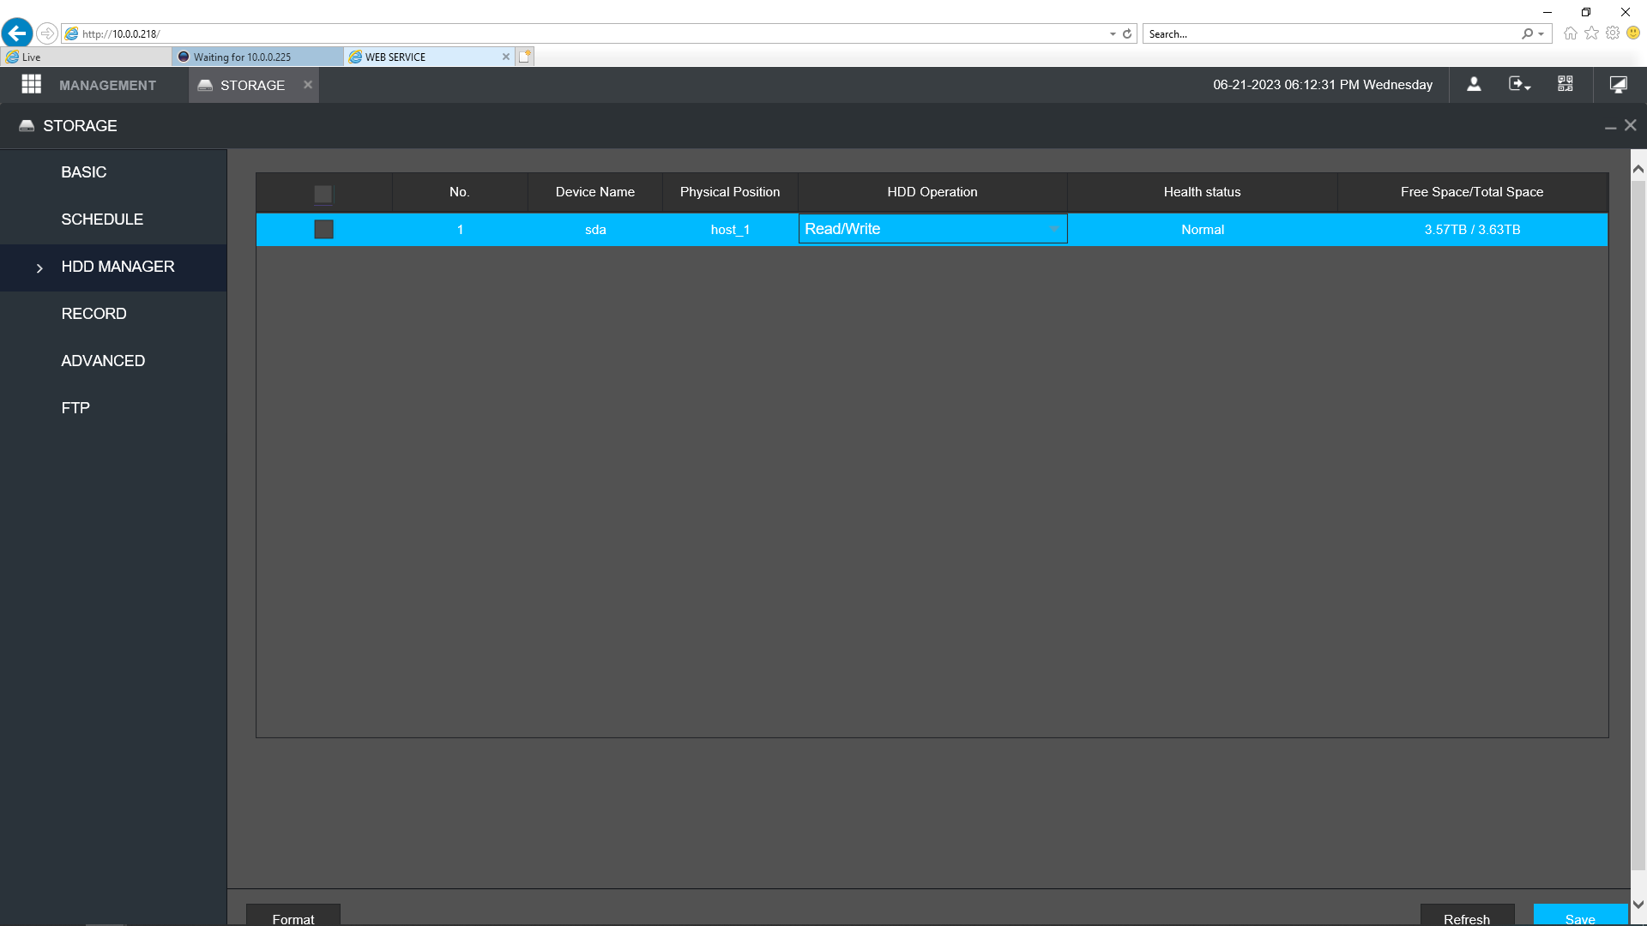
Task: Click the Normal health status cell
Action: (1202, 230)
